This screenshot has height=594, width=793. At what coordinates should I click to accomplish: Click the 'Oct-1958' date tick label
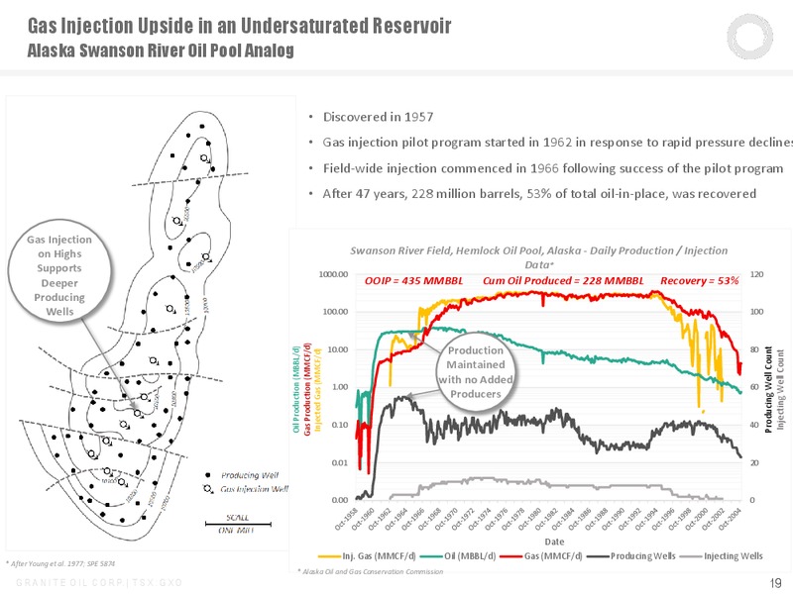[x=346, y=520]
